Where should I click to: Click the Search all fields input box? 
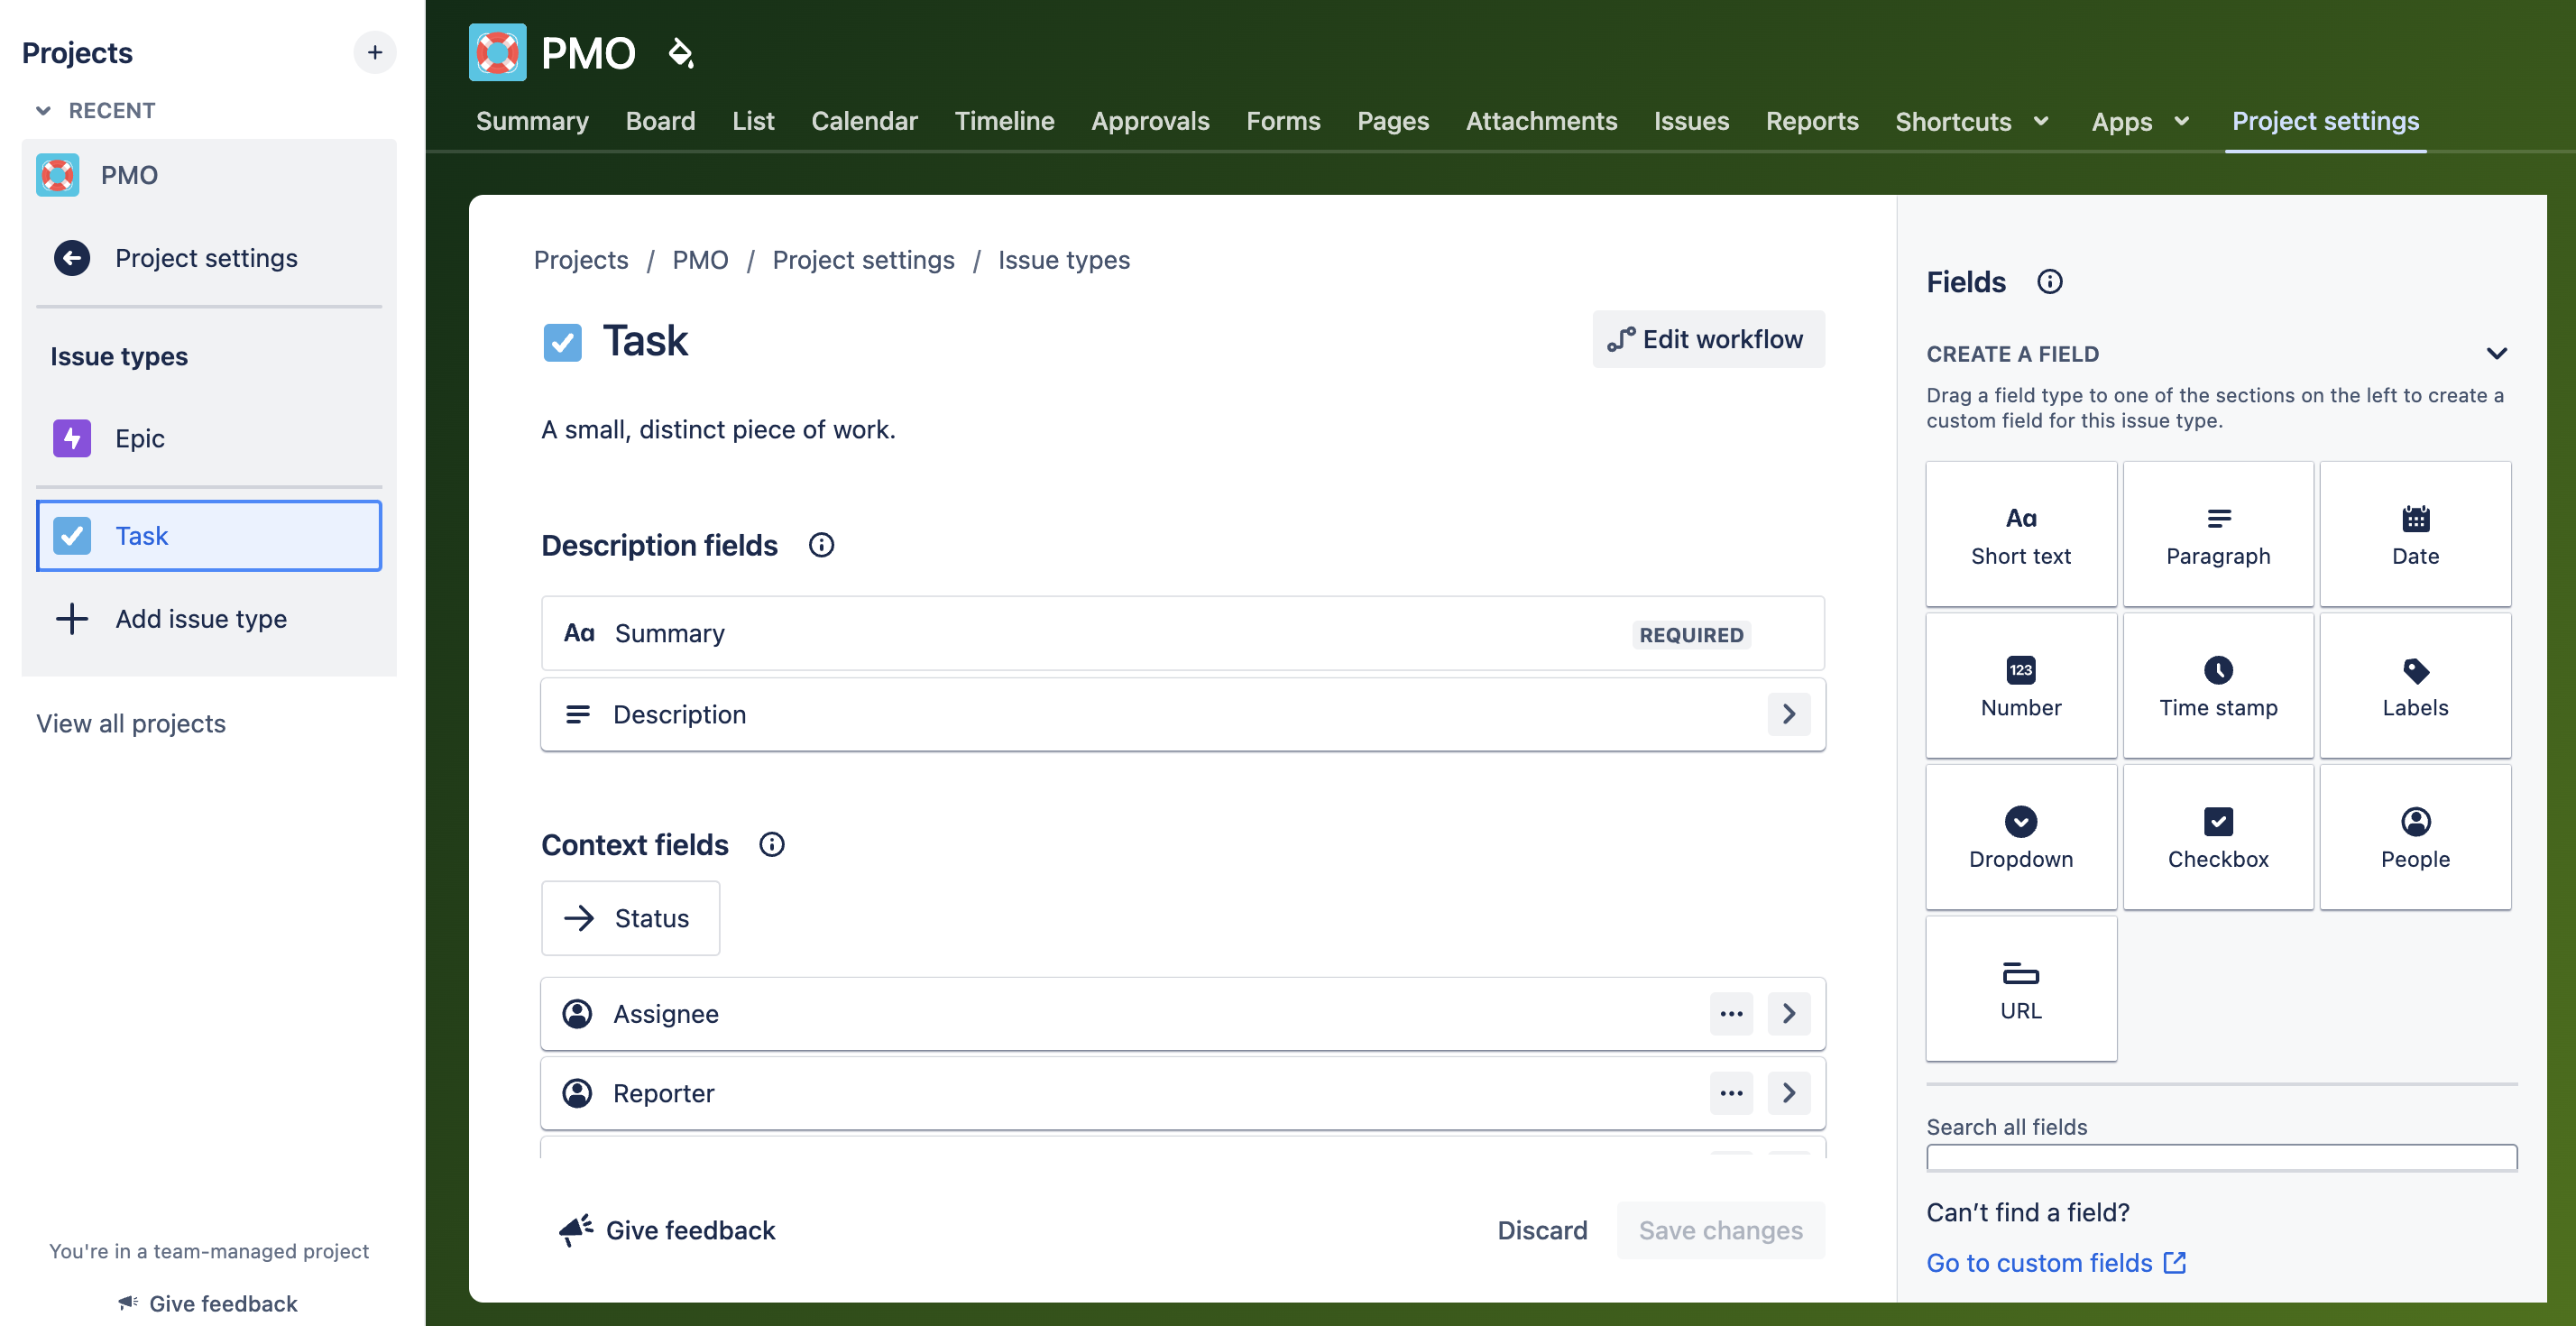[x=2221, y=1157]
